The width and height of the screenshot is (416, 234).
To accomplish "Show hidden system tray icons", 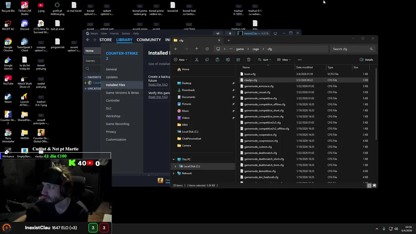I will pyautogui.click(x=377, y=229).
